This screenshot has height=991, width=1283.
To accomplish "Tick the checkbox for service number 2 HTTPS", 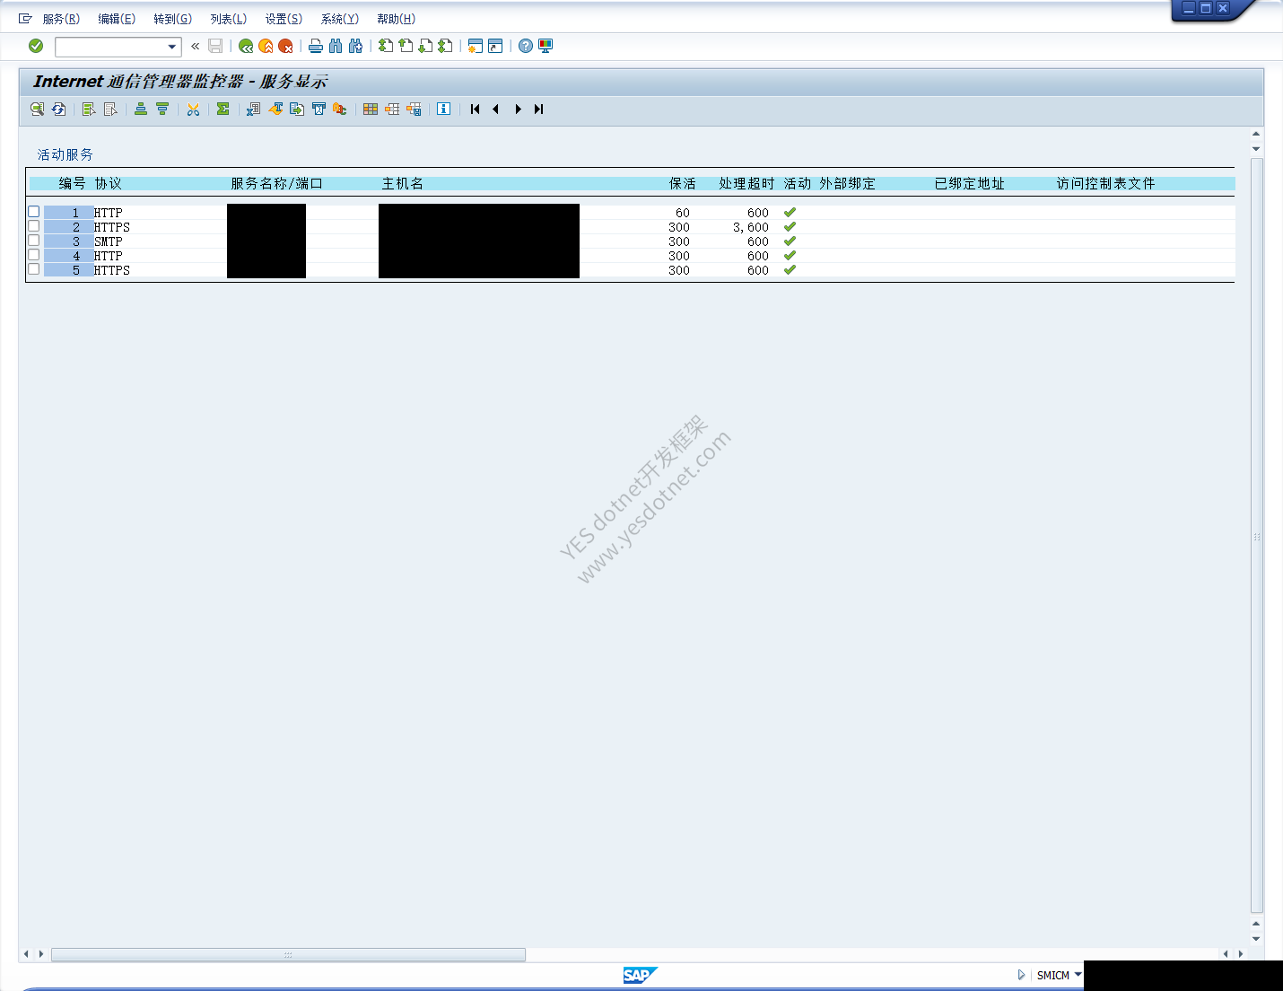I will click(34, 226).
